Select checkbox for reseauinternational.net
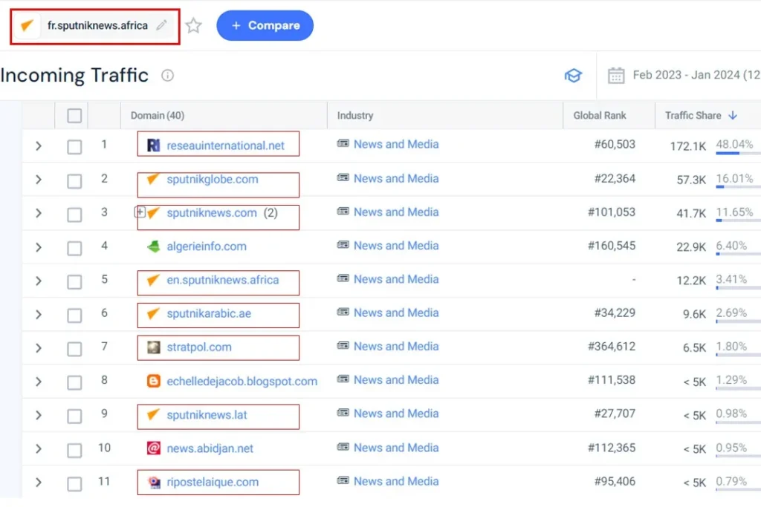This screenshot has width=761, height=507. [74, 147]
